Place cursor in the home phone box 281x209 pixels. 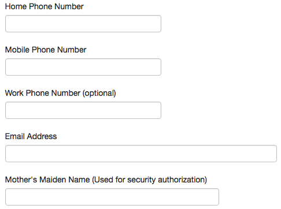(x=83, y=24)
